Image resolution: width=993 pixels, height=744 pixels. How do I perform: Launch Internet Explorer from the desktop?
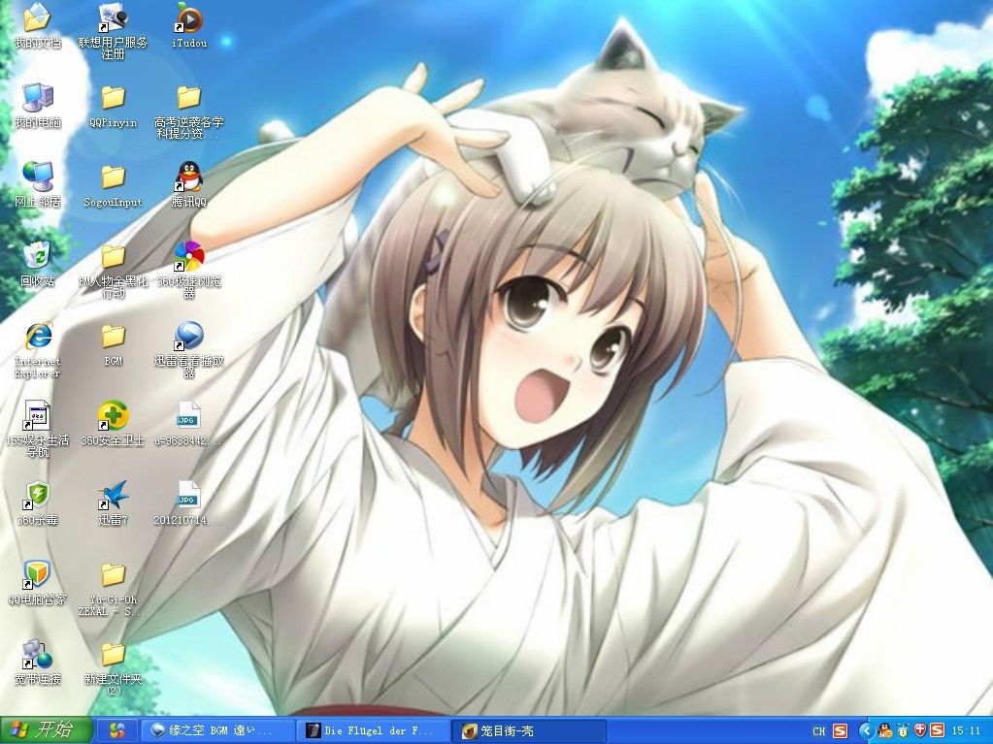pos(37,350)
